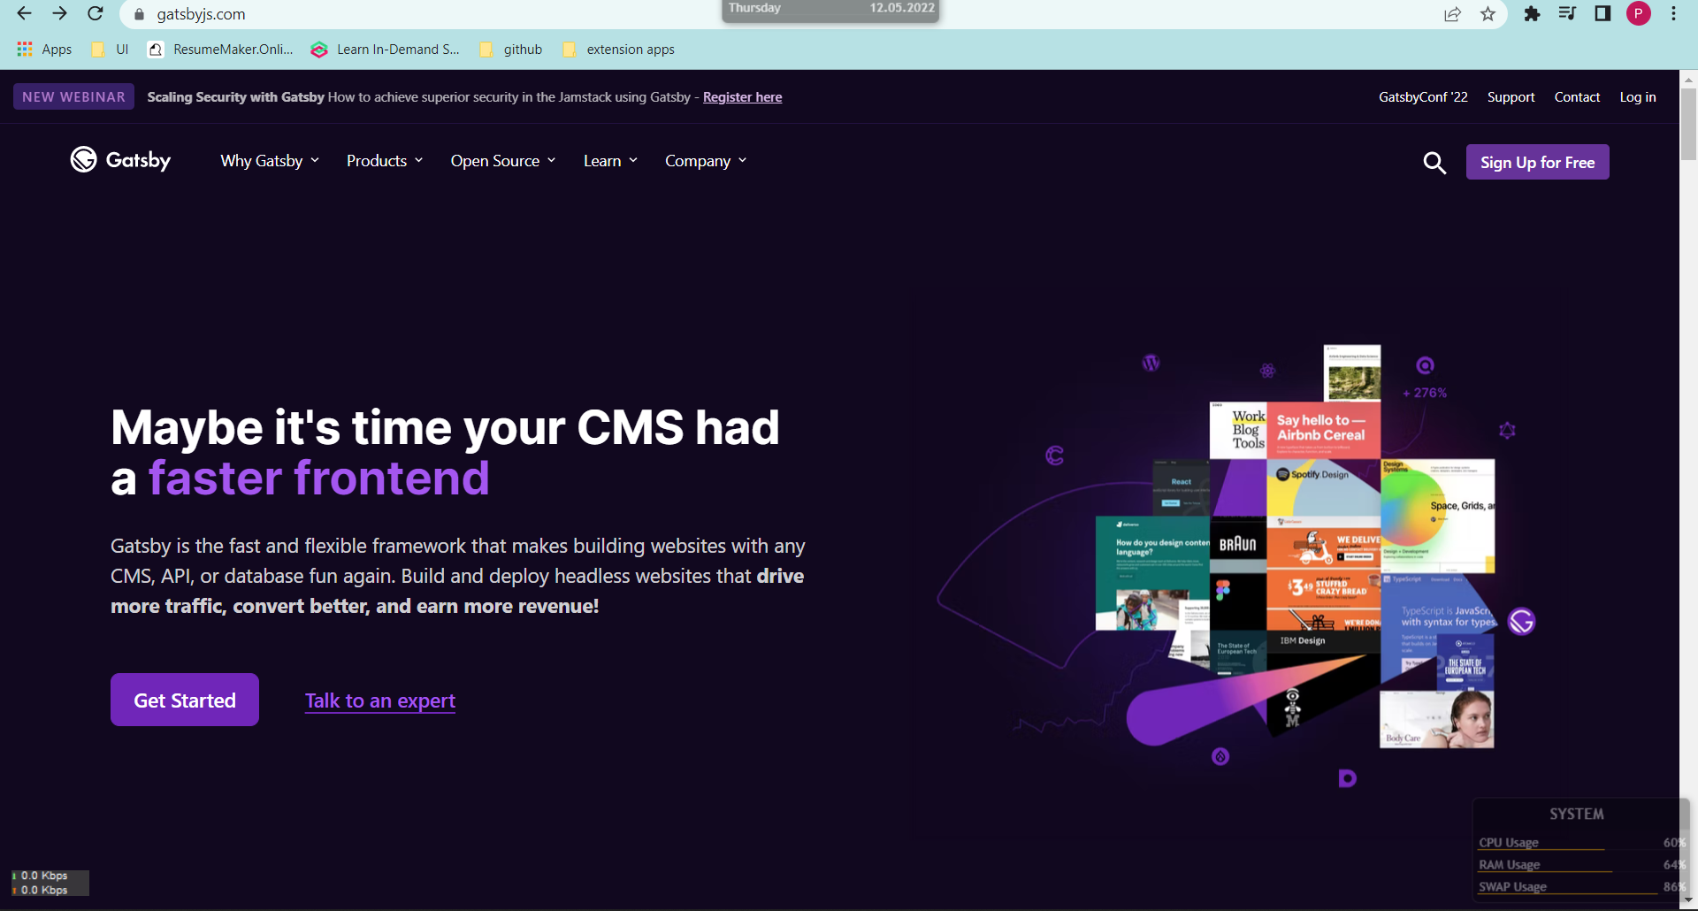Viewport: 1698px width, 911px height.
Task: Click the + 276% growth label
Action: point(1425,393)
